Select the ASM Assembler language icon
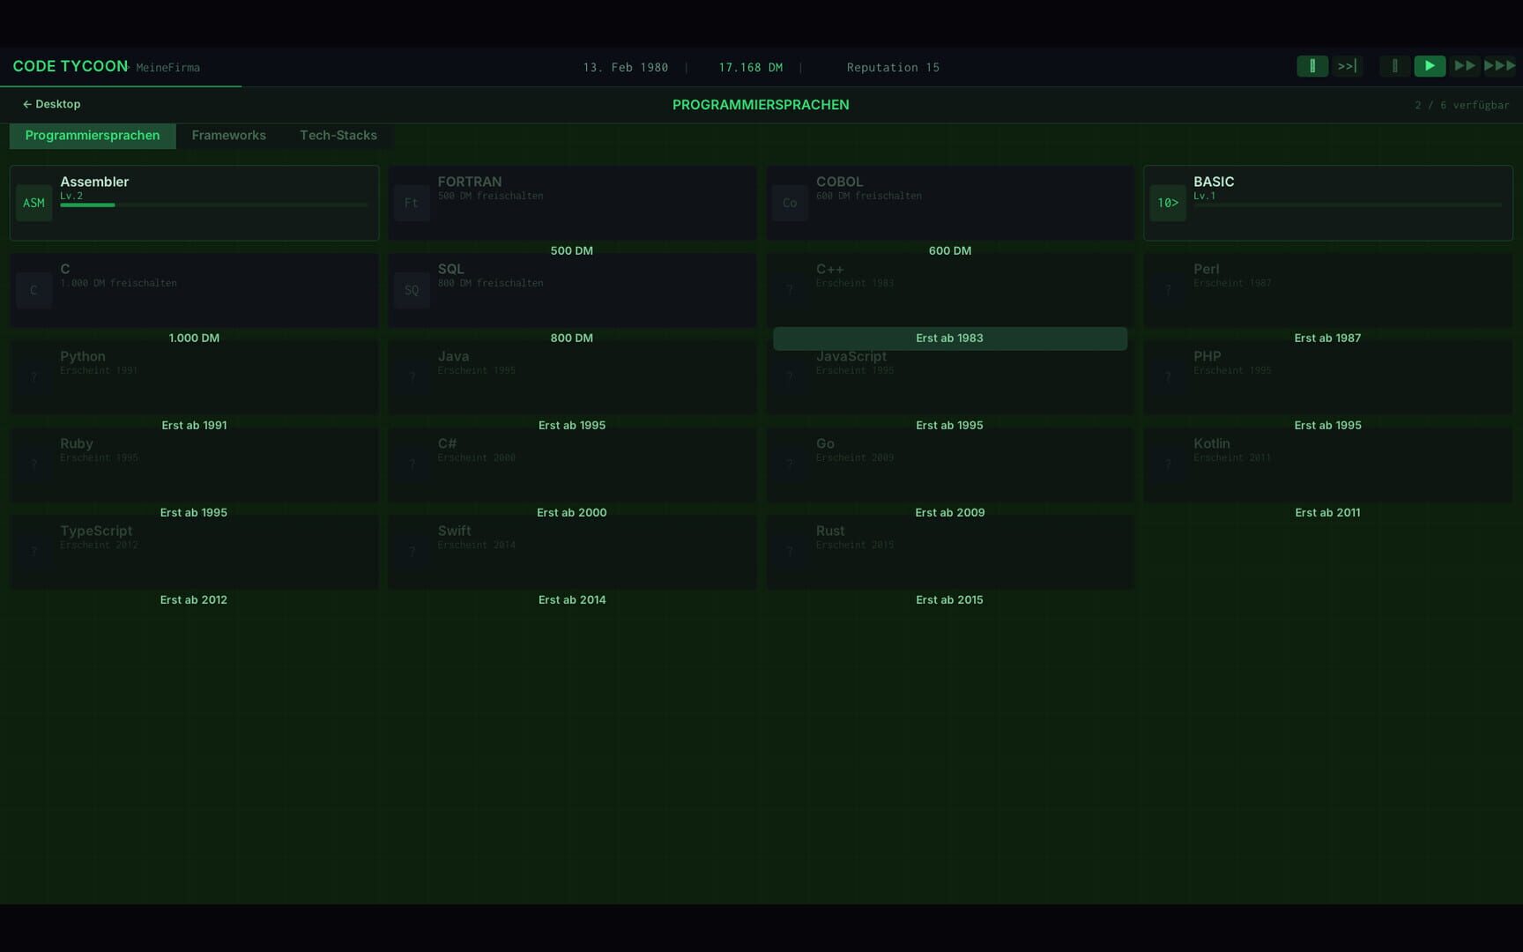 point(33,202)
